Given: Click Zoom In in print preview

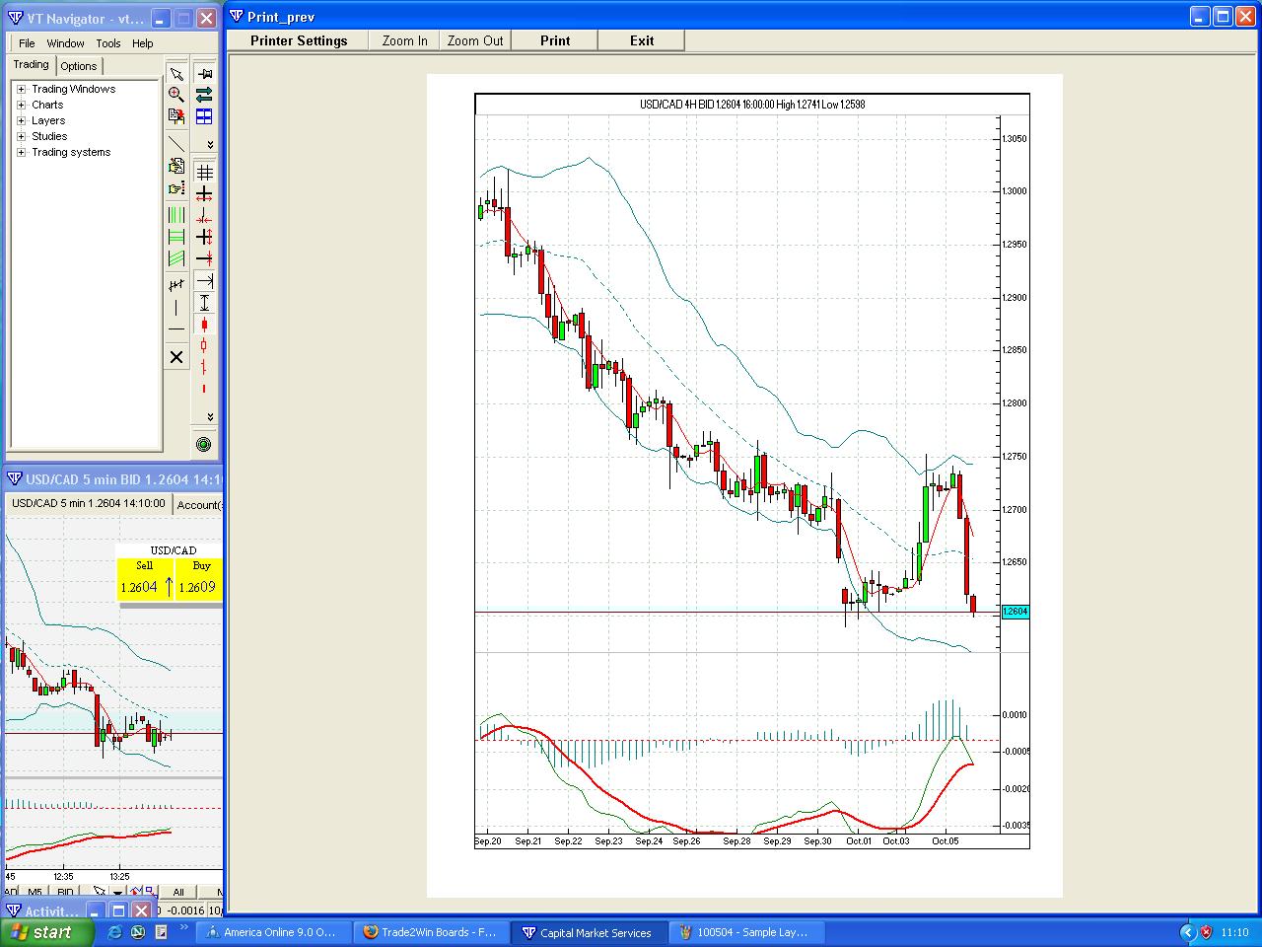Looking at the screenshot, I should [405, 40].
